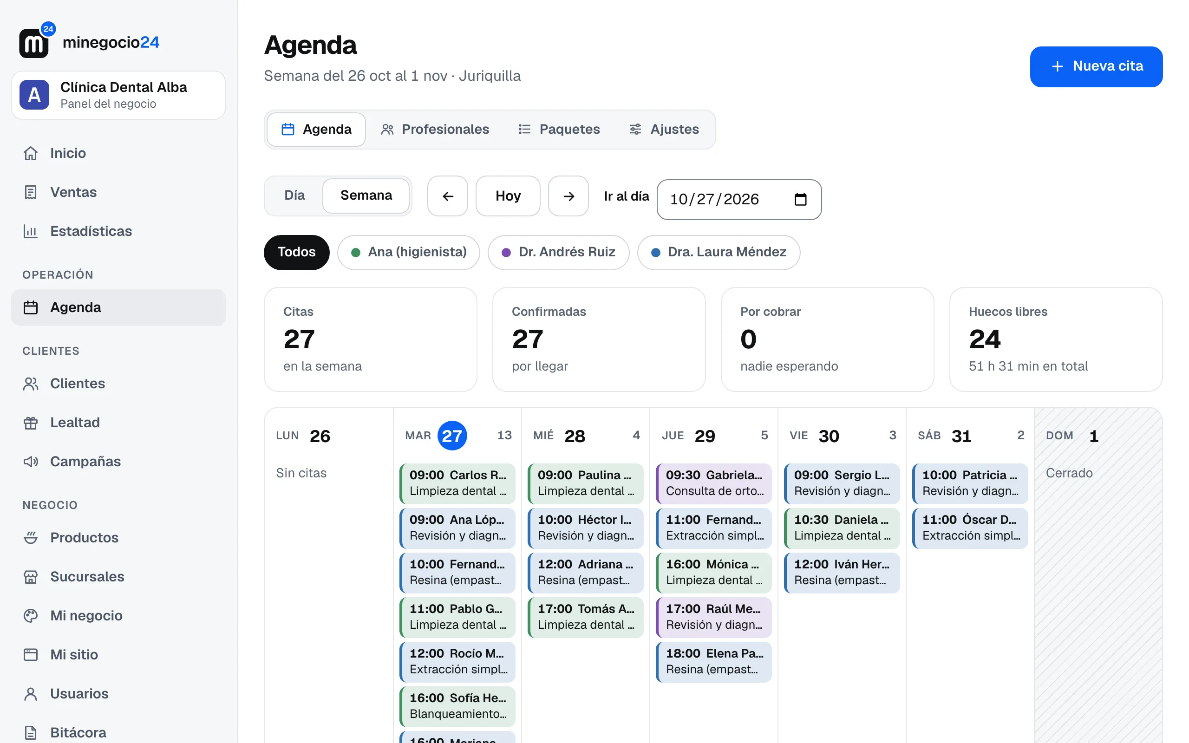Open Ventas receipt icon in sidebar
Viewport: 1189px width, 743px height.
[x=31, y=192]
